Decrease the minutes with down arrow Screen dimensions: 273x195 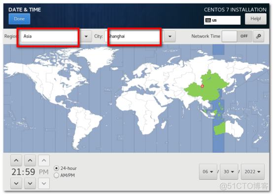tap(30, 183)
